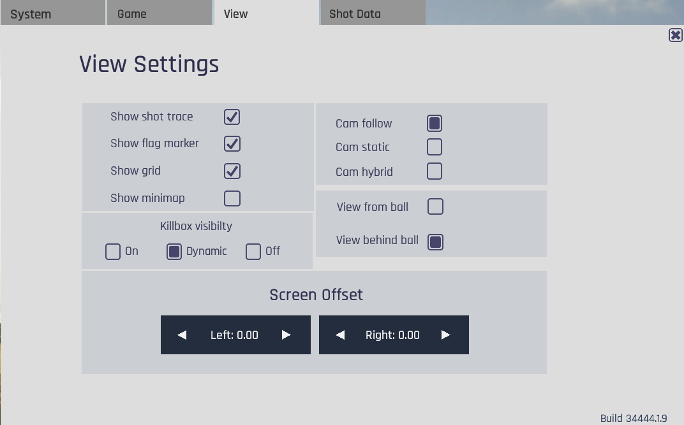Switch to the System tab
The width and height of the screenshot is (684, 425).
[x=53, y=13]
